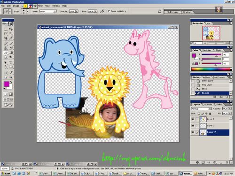Open the Filter menu
Image resolution: width=235 pixels, height=176 pixels.
point(40,6)
